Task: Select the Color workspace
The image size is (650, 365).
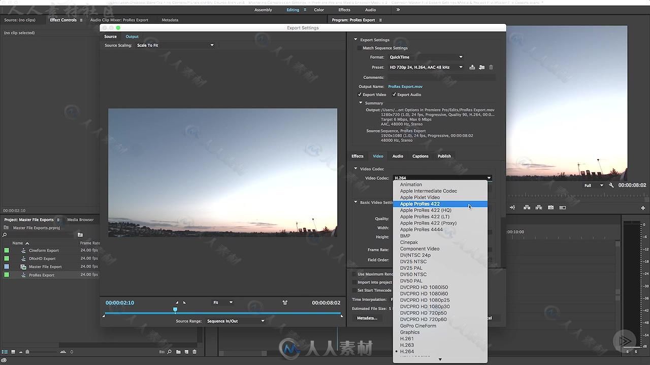Action: tap(319, 10)
